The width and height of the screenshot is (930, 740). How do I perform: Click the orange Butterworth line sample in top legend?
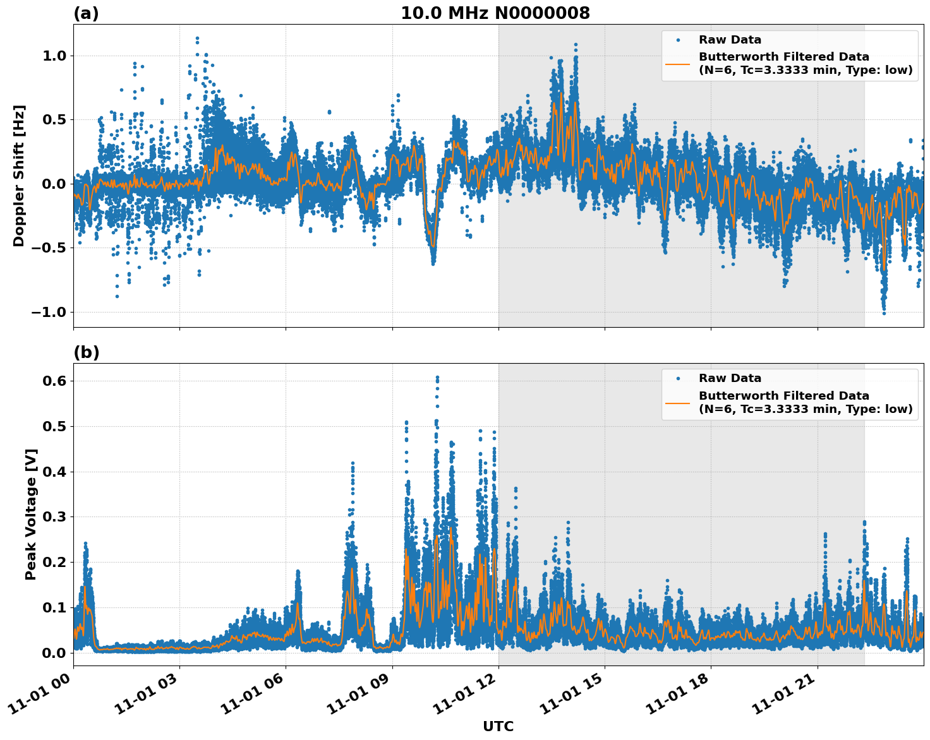(x=677, y=64)
